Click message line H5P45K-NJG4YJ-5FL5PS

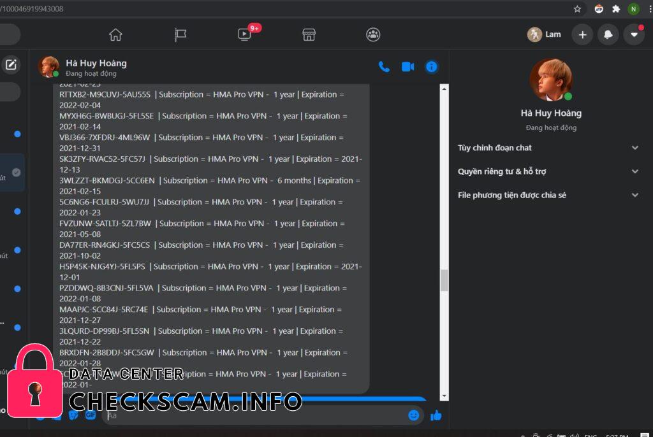210,272
